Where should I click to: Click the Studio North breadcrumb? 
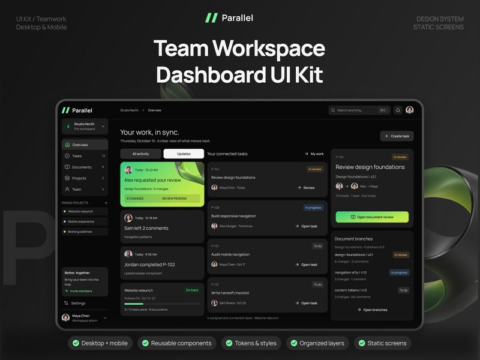tap(129, 110)
